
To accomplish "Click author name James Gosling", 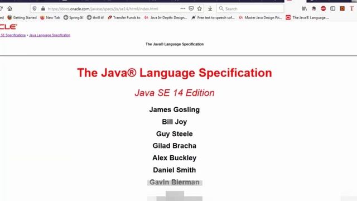I will coord(175,109).
